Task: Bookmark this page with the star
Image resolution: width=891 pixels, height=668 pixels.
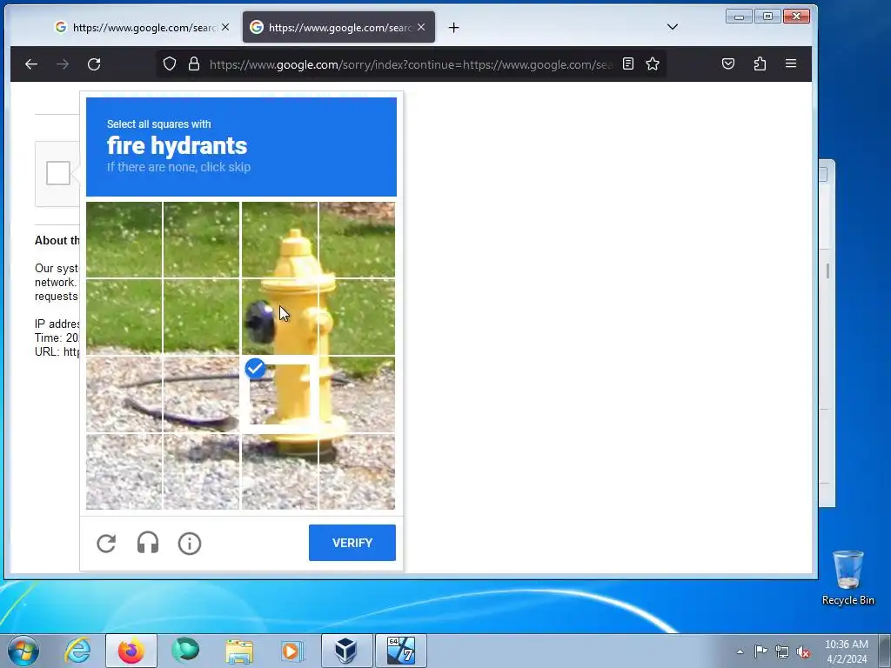Action: [653, 63]
